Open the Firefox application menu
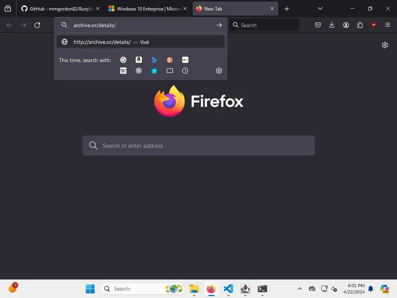 pyautogui.click(x=388, y=25)
